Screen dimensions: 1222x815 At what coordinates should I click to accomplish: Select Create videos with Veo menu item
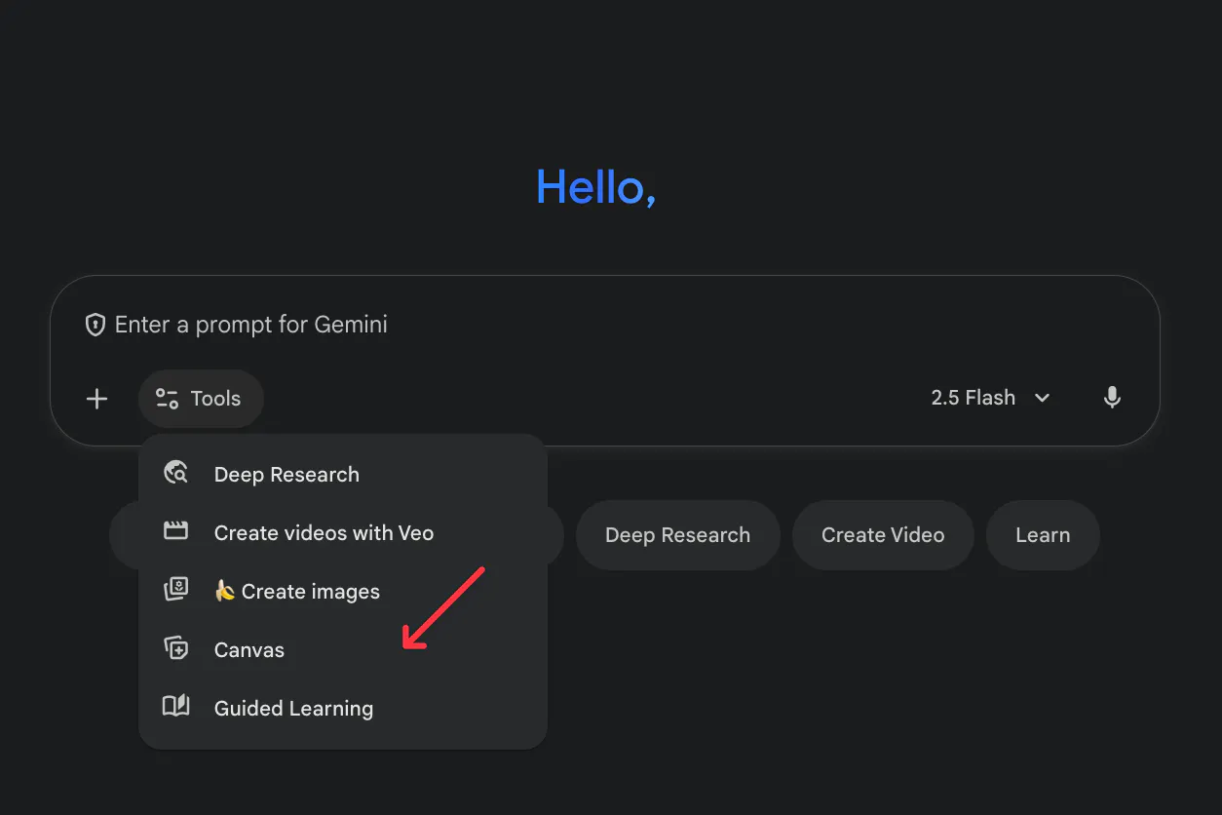point(343,533)
